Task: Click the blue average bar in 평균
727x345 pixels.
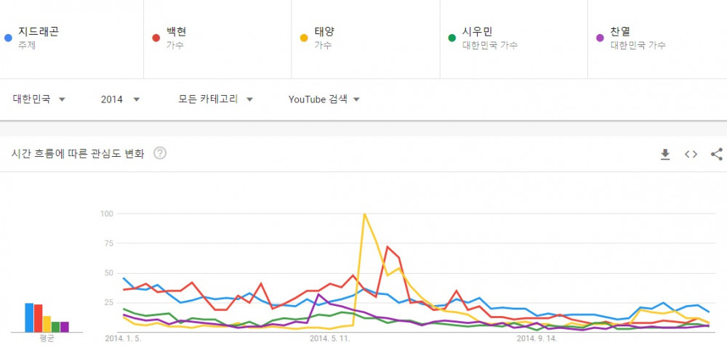Action: pyautogui.click(x=29, y=317)
